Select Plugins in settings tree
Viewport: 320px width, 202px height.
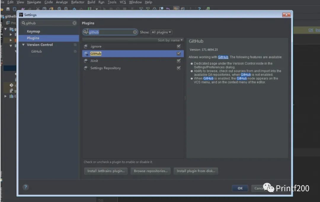pos(49,38)
